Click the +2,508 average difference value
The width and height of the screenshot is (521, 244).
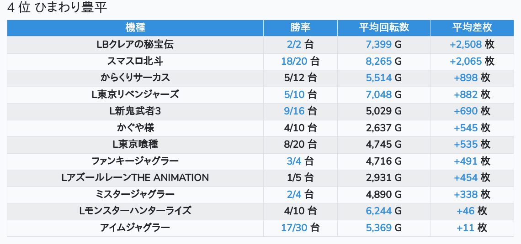point(465,44)
